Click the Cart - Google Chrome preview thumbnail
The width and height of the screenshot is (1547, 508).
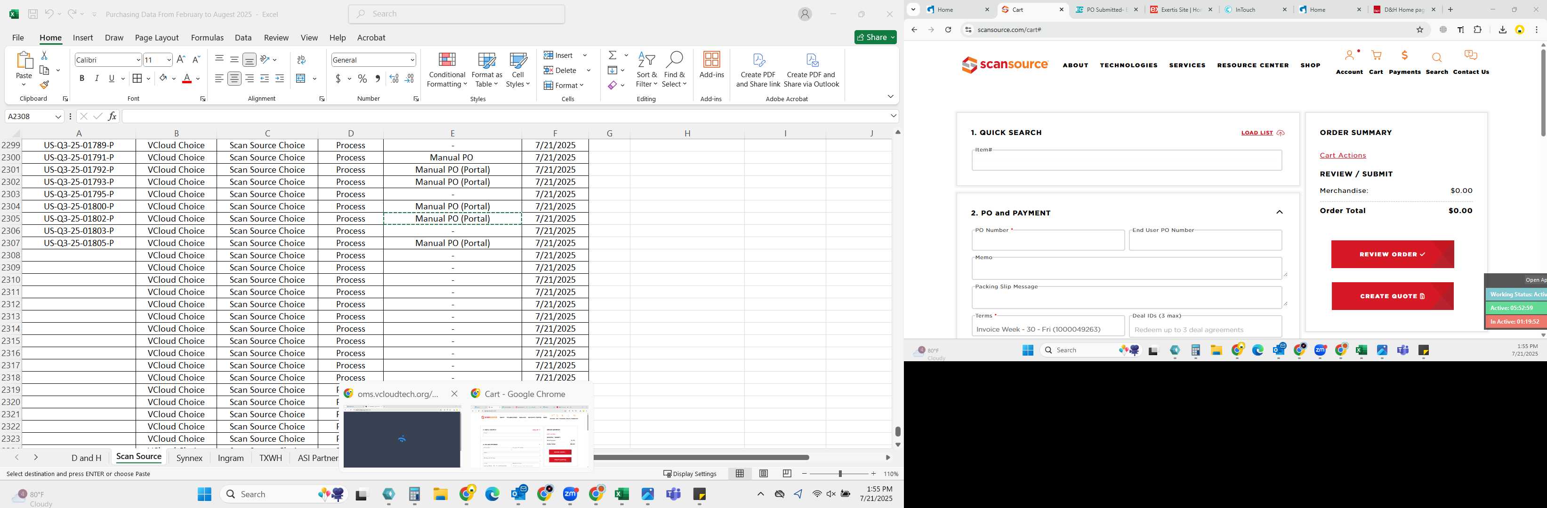click(530, 436)
